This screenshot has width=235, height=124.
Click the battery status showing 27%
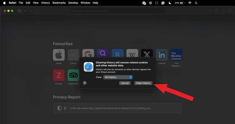pos(179,3)
